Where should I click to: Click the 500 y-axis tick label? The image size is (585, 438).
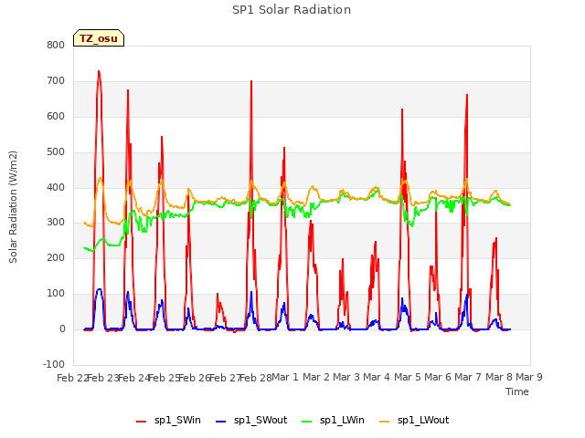point(56,152)
